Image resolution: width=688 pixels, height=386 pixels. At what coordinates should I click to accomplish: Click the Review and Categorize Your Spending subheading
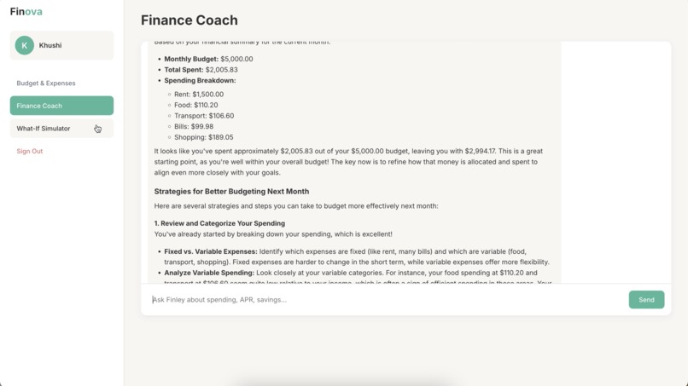[219, 223]
